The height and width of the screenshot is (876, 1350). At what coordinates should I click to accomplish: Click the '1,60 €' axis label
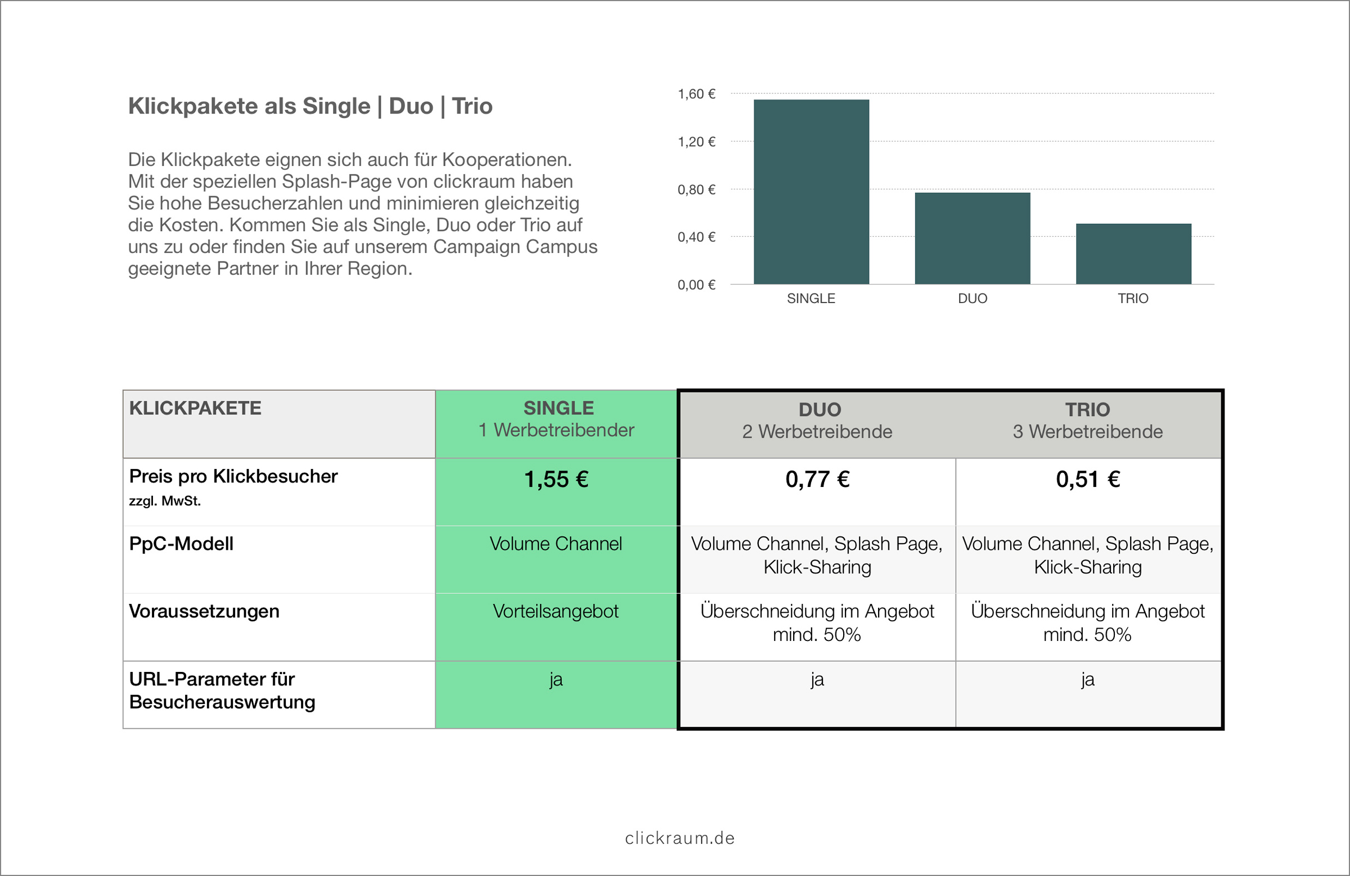click(696, 94)
